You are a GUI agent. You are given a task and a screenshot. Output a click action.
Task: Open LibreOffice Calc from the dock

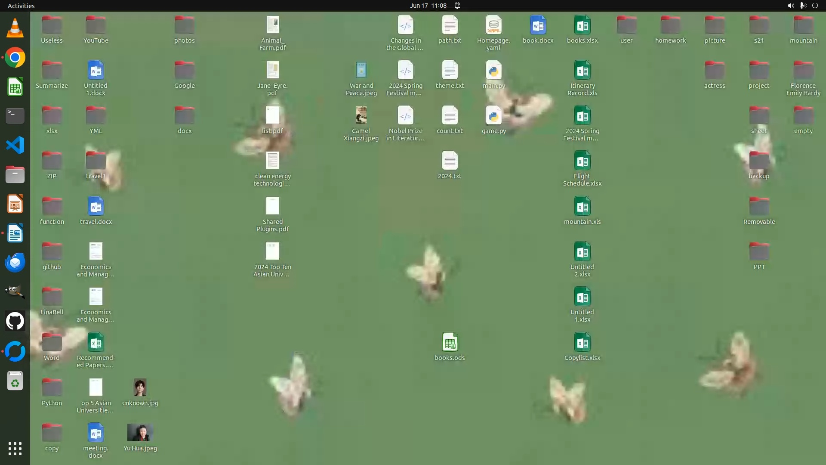[x=15, y=87]
